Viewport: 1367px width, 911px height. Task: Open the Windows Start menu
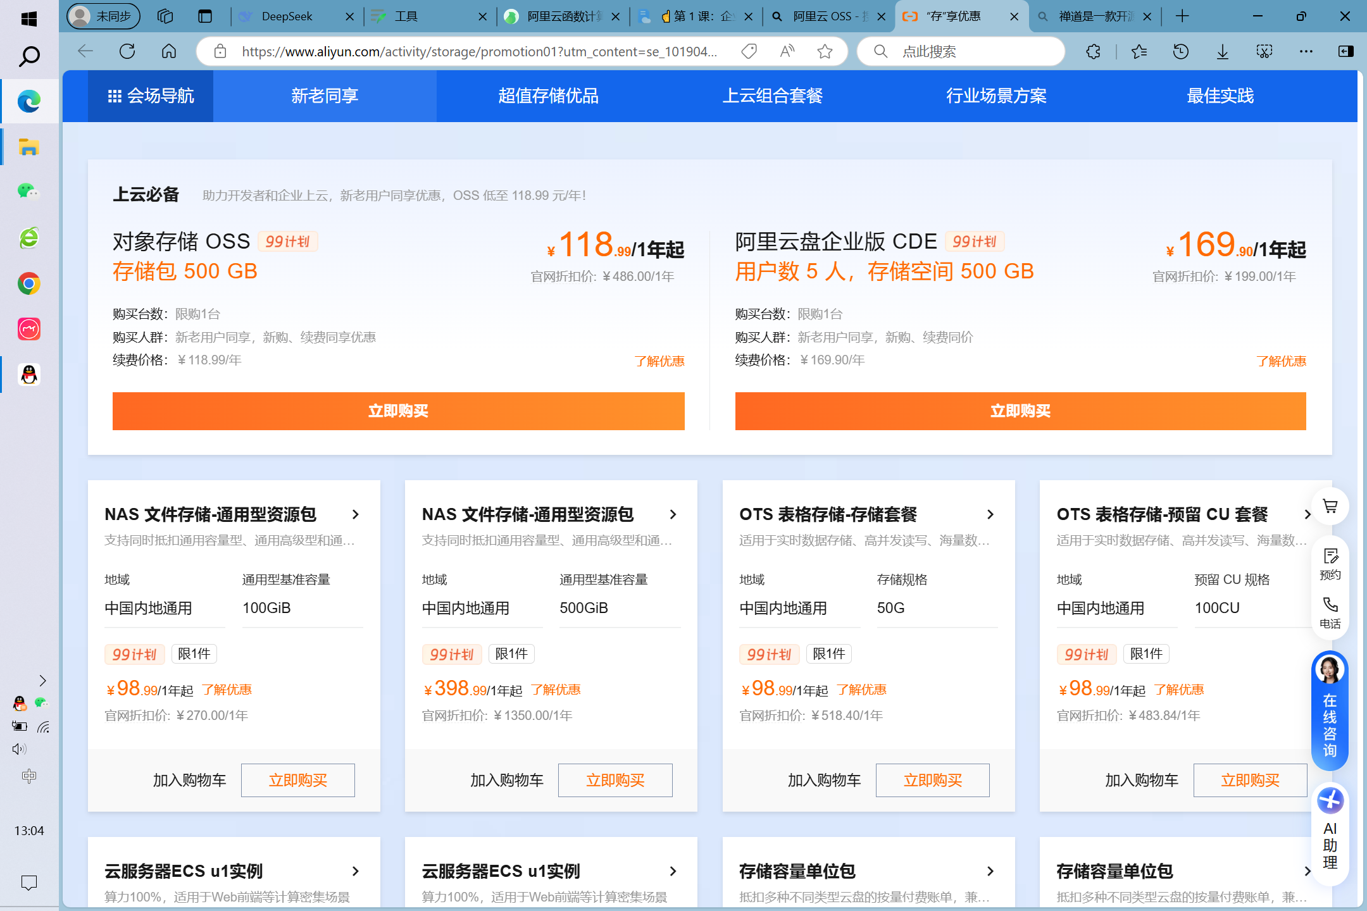click(x=28, y=18)
